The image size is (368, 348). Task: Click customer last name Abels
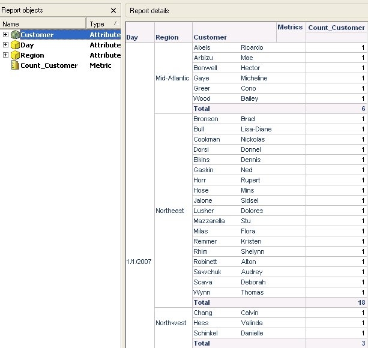[x=202, y=47]
